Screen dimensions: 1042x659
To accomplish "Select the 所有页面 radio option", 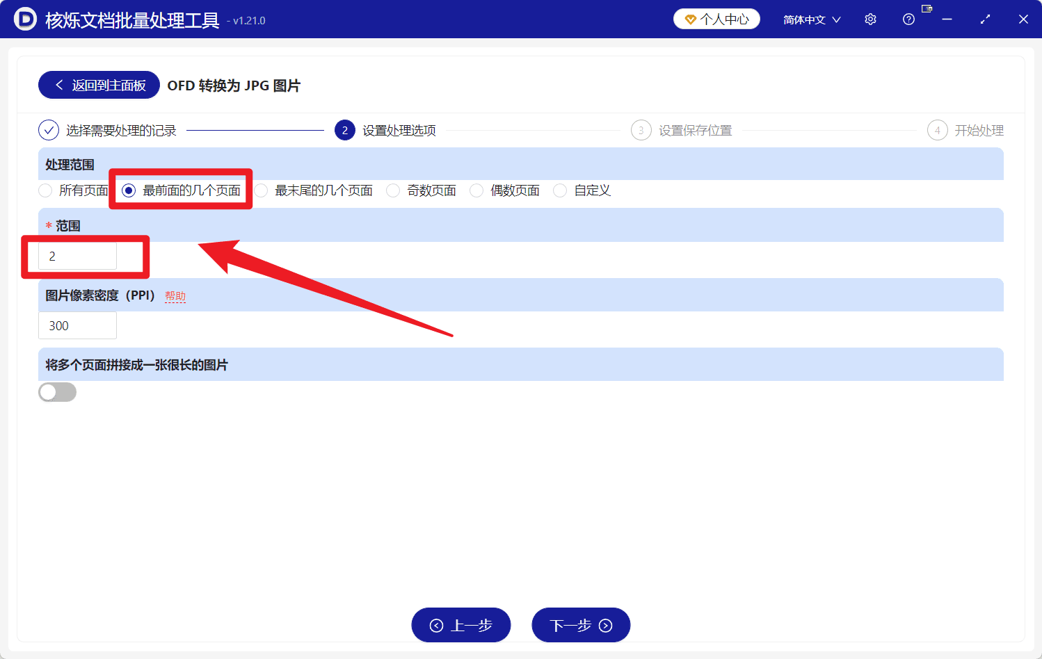I will pyautogui.click(x=45, y=190).
